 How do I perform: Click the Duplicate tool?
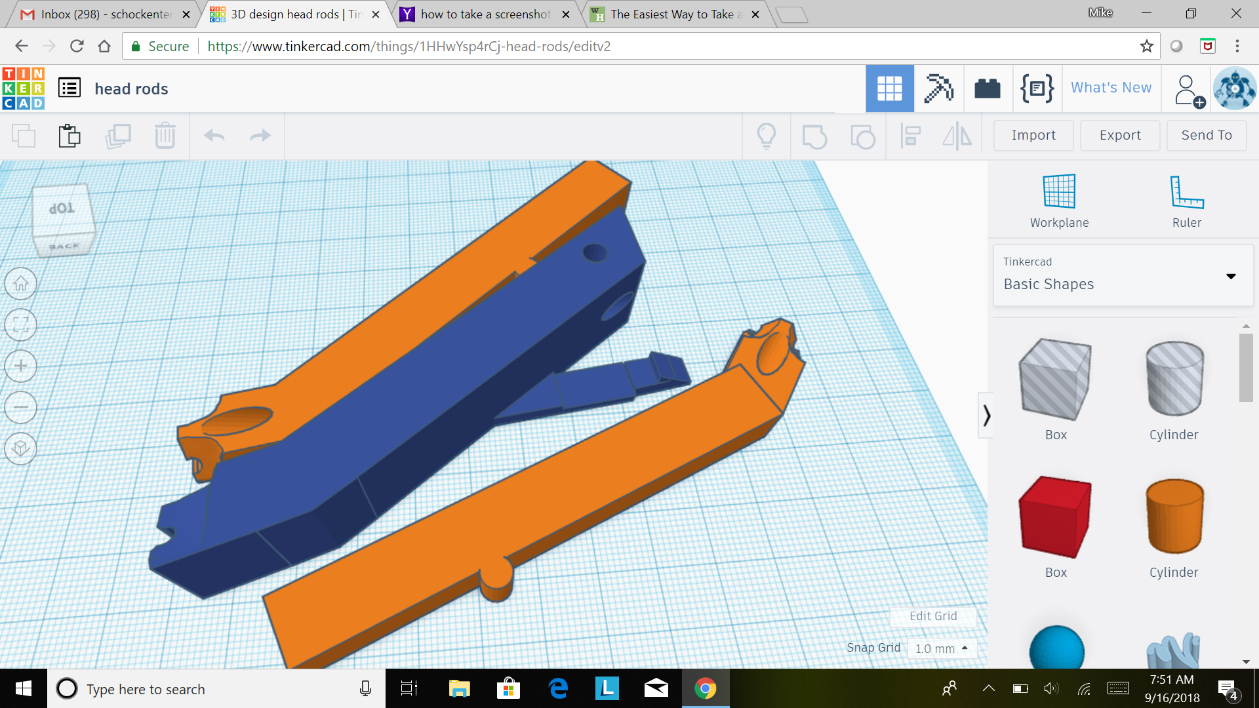118,136
